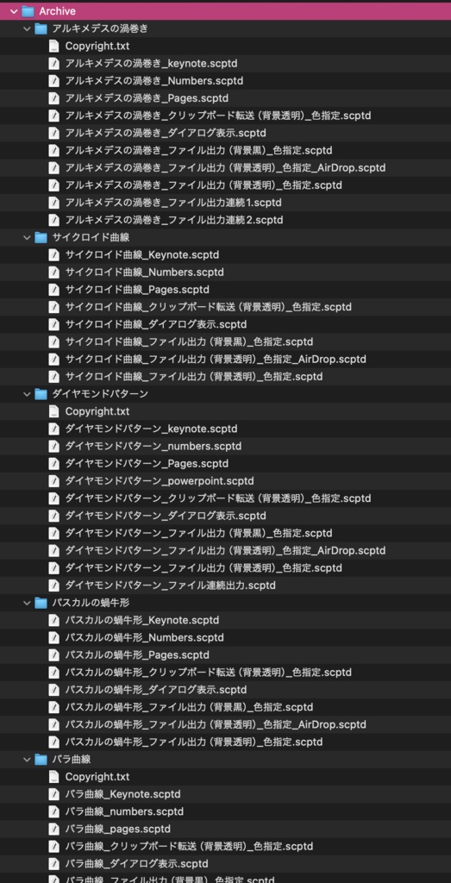Screen dimensions: 451x883
Task: Select the アルキメデスの渦巻き folder name
Action: click(100, 28)
